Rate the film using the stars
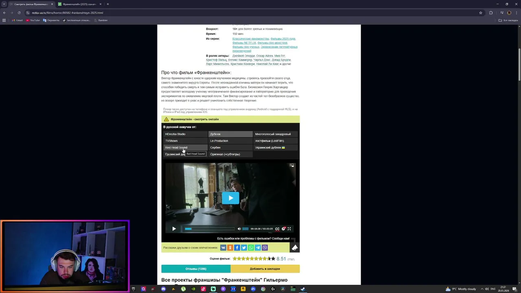 coord(254,258)
